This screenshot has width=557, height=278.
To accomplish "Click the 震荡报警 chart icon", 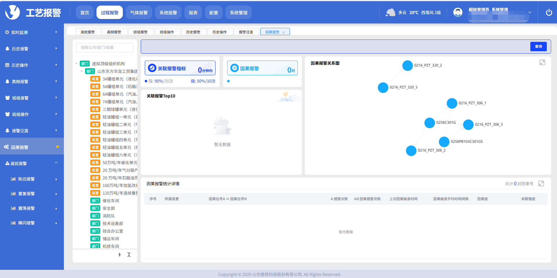I will pyautogui.click(x=13, y=208).
